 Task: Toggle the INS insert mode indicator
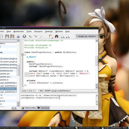pyautogui.click(x=41, y=91)
